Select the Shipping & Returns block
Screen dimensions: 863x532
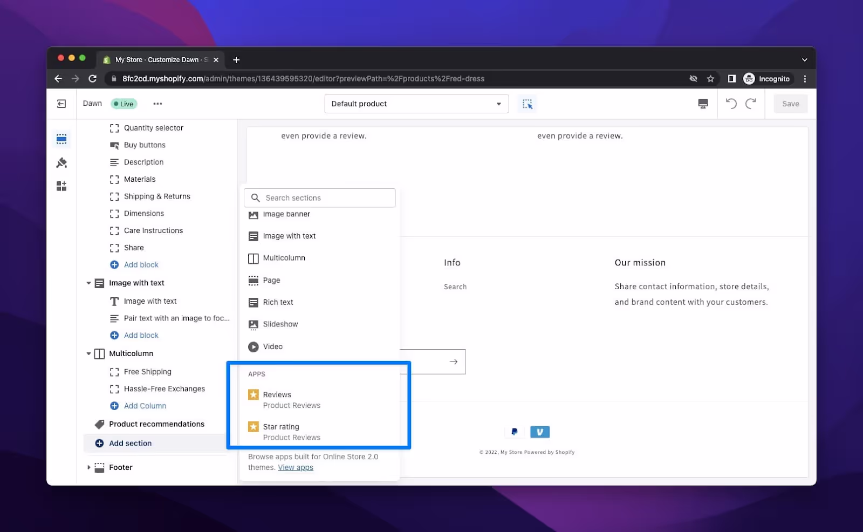pos(157,196)
